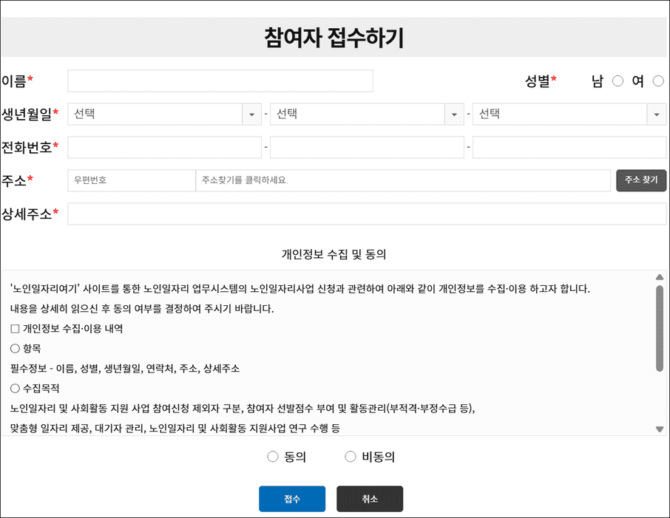Click the 주소 찾기 address search button
The width and height of the screenshot is (670, 518).
click(x=640, y=180)
